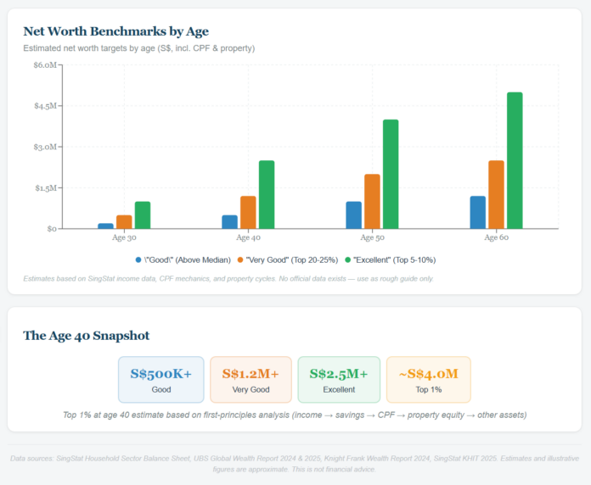Image resolution: width=591 pixels, height=485 pixels.
Task: Click the orange Very Good bar at Age 50
Action: pos(372,201)
